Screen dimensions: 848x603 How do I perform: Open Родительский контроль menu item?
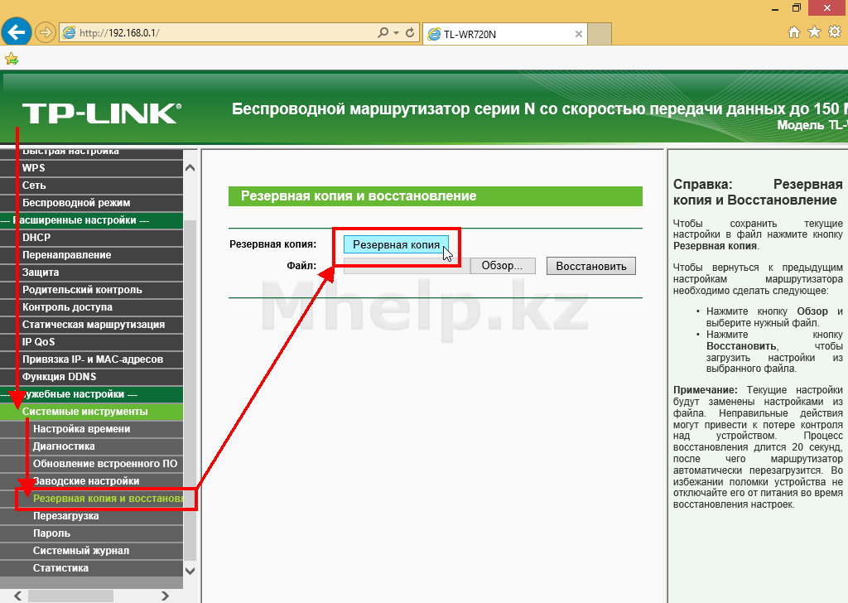[91, 290]
